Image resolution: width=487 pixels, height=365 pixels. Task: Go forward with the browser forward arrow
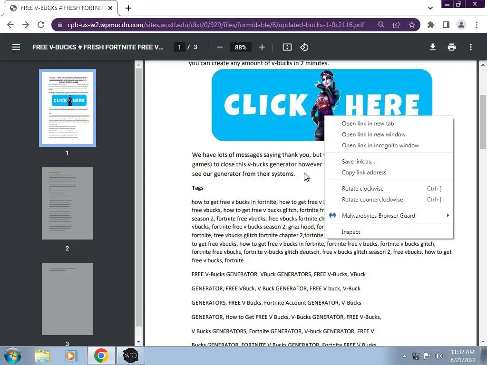26,25
